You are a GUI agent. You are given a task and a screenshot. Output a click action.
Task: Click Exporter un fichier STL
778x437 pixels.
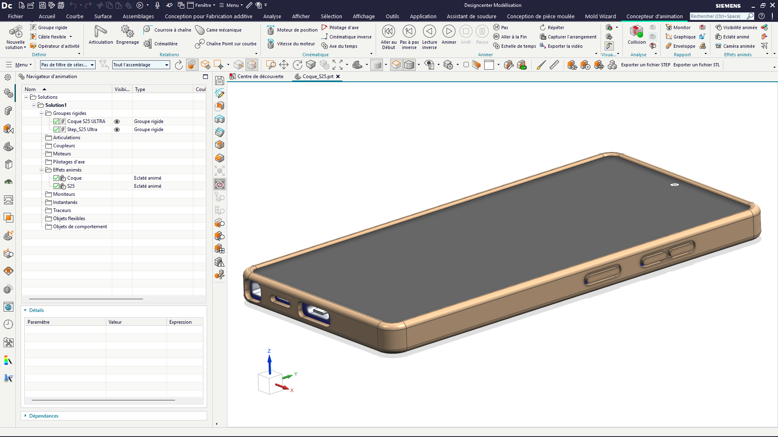point(696,65)
